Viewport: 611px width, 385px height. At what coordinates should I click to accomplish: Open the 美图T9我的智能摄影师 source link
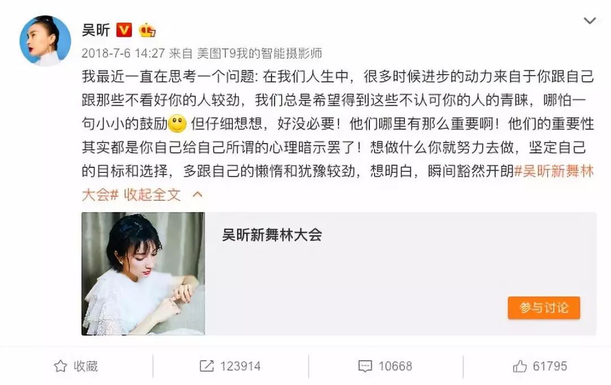coord(260,53)
